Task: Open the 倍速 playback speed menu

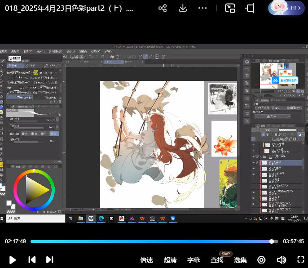Action: click(x=147, y=260)
